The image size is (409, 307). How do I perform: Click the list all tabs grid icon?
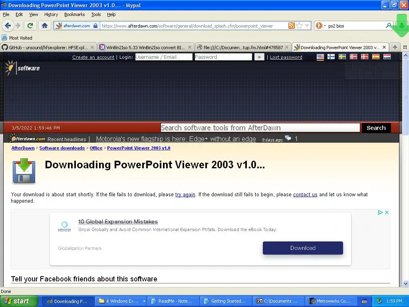(x=405, y=47)
